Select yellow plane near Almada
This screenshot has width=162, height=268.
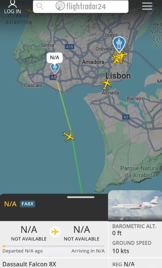(x=106, y=84)
